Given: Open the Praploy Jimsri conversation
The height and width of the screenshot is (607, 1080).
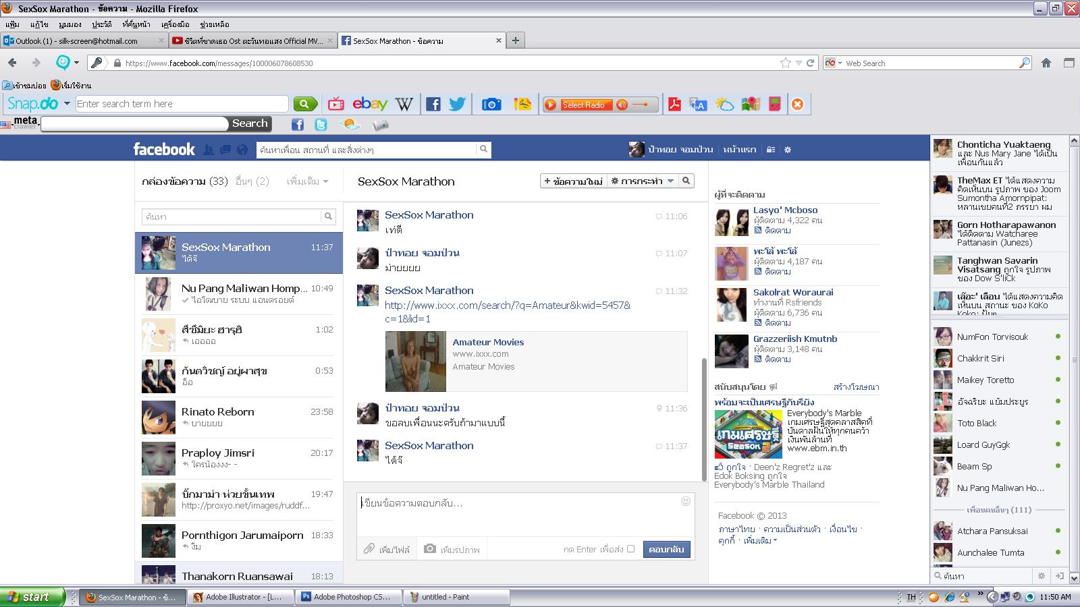Looking at the screenshot, I should [238, 459].
